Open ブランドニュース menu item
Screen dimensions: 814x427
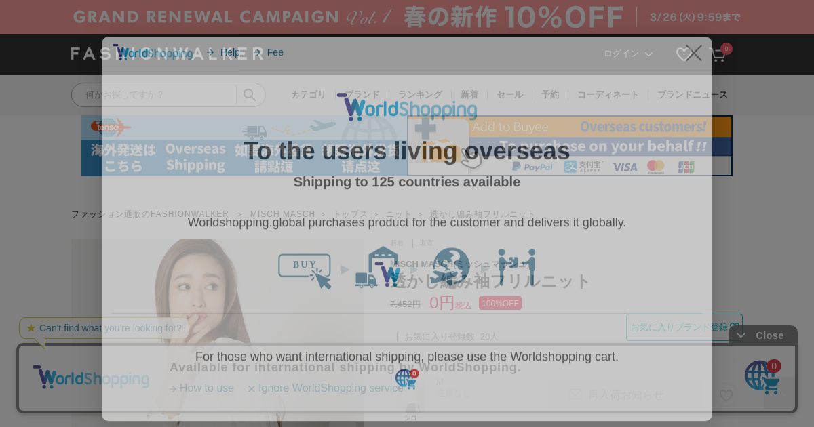(693, 95)
